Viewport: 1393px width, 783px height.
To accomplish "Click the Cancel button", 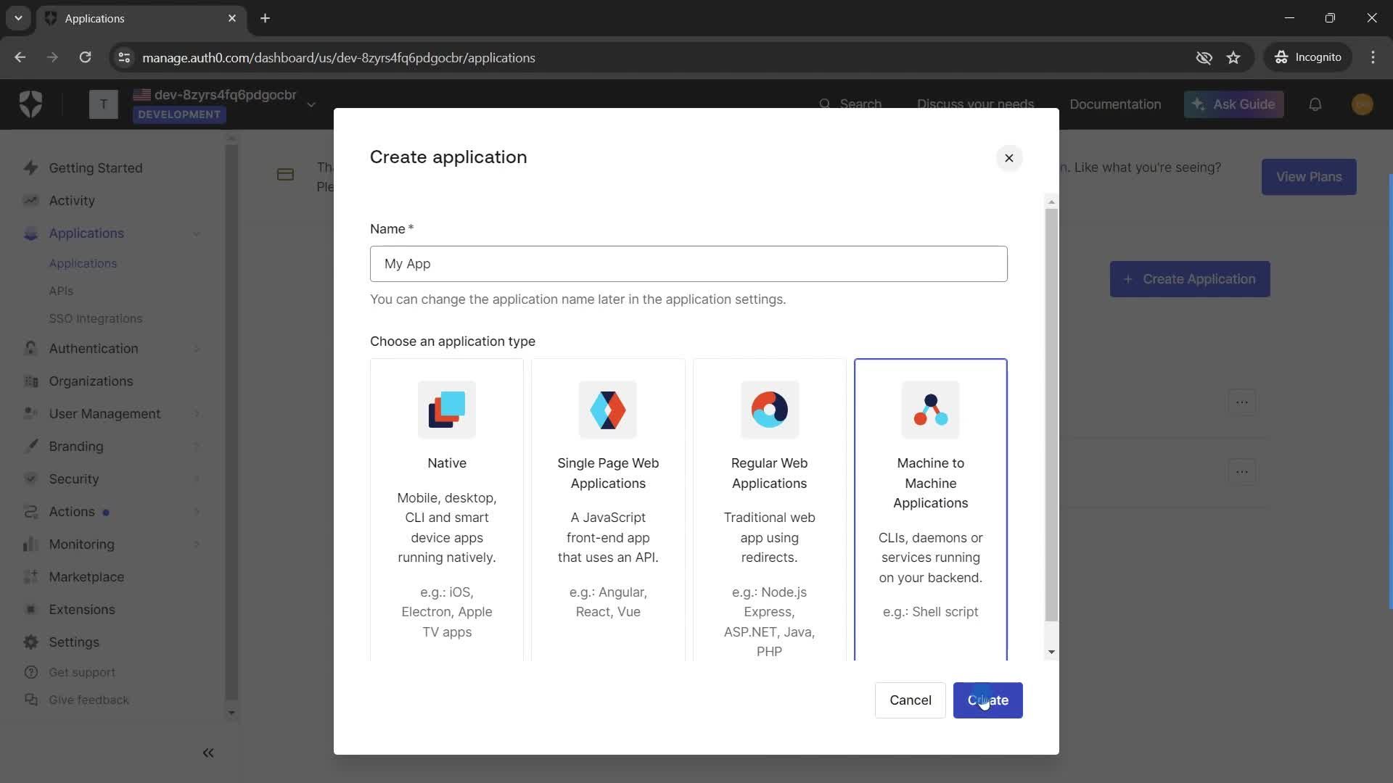I will [910, 700].
